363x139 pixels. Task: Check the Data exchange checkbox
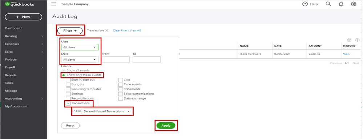[120, 98]
